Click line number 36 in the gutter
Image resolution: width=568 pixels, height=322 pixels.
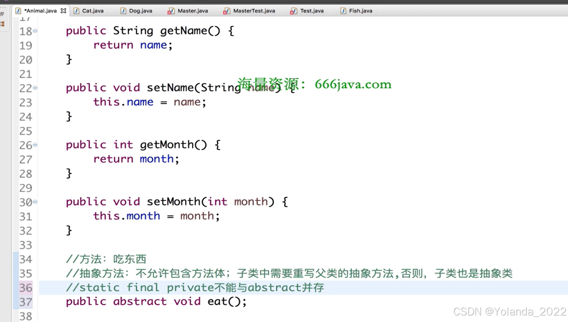[x=26, y=288]
